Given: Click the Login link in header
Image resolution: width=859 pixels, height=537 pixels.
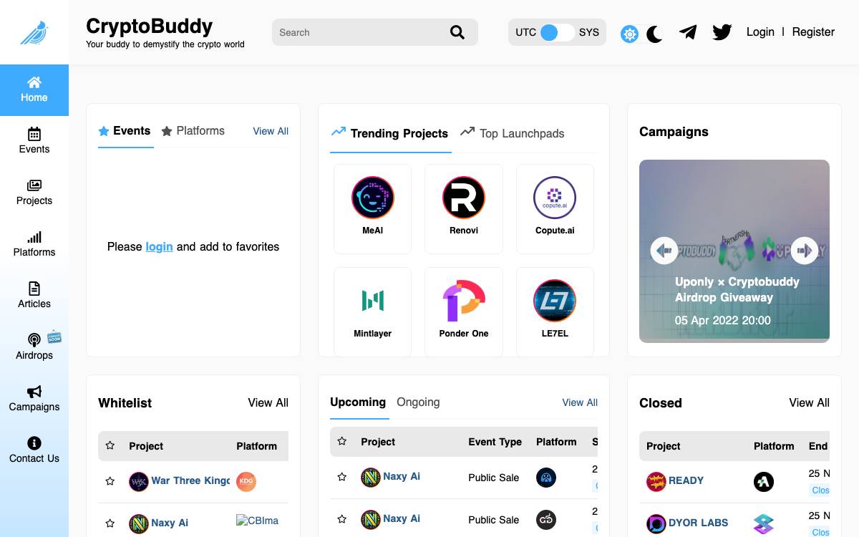Looking at the screenshot, I should pyautogui.click(x=760, y=32).
